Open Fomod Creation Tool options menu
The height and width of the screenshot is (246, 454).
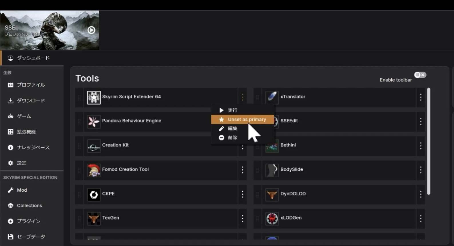(243, 170)
